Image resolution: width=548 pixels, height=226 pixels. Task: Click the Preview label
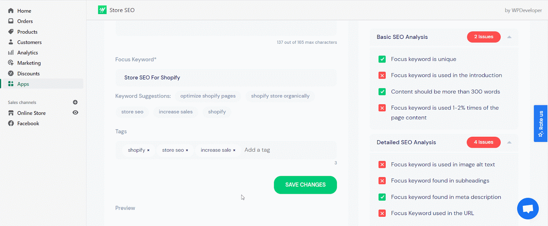pyautogui.click(x=125, y=208)
